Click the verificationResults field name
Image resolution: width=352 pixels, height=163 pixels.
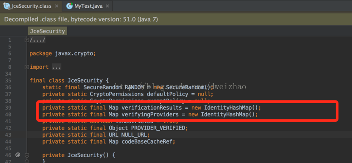point(152,108)
